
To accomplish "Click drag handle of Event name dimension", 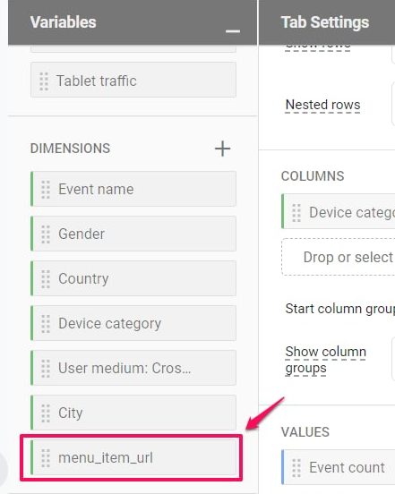I will coord(46,190).
